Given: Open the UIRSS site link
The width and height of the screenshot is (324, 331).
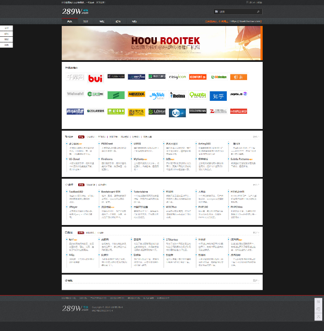Looking at the screenshot, I should 137,144.
